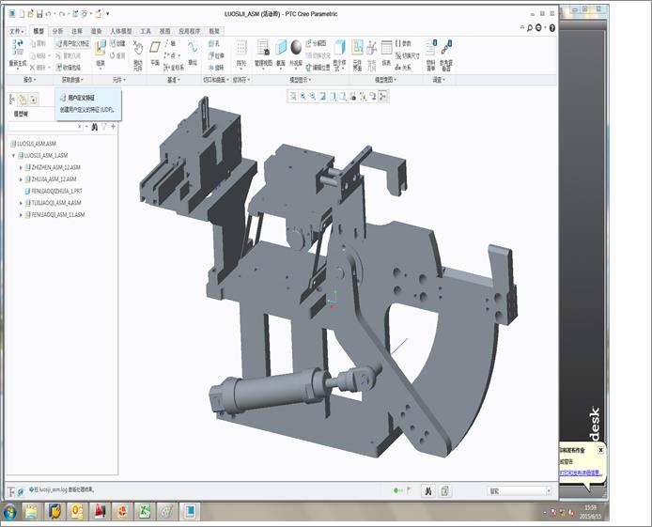Toggle the 分解图 (Exploded View) option
The height and width of the screenshot is (527, 652).
[x=317, y=43]
